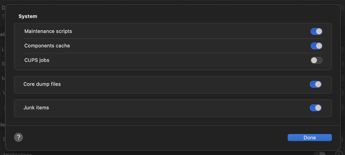Select the Components cache label text
The height and width of the screenshot is (155, 345).
click(47, 46)
